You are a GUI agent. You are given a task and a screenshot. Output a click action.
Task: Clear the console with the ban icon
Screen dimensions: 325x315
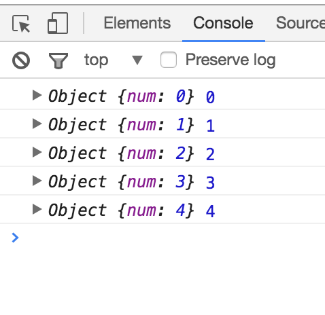(x=21, y=60)
